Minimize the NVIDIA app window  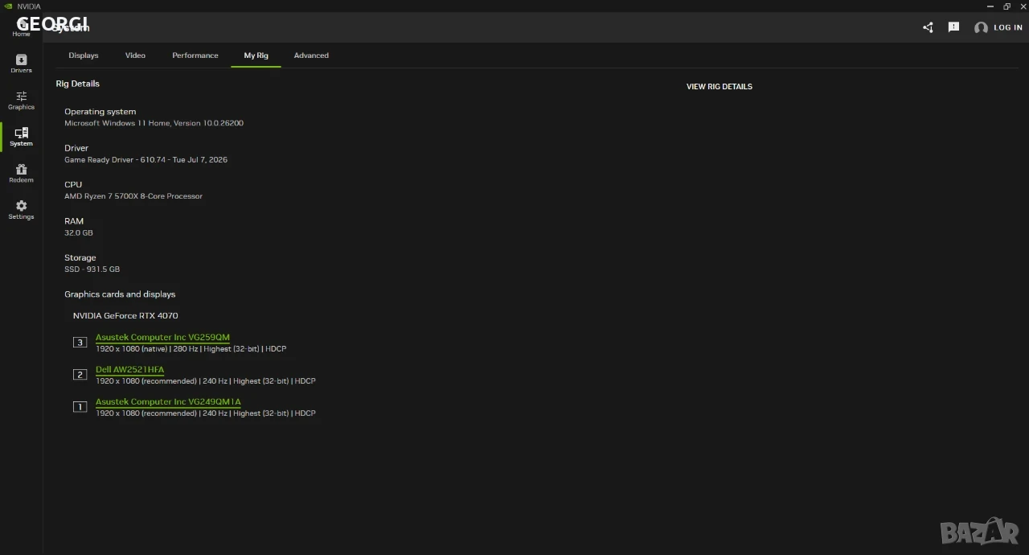pos(990,6)
